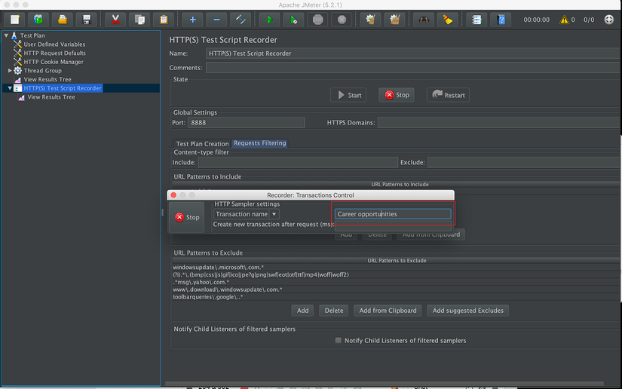This screenshot has height=389, width=622.
Task: Click the Search binoculars toolbar icon
Action: [424, 20]
